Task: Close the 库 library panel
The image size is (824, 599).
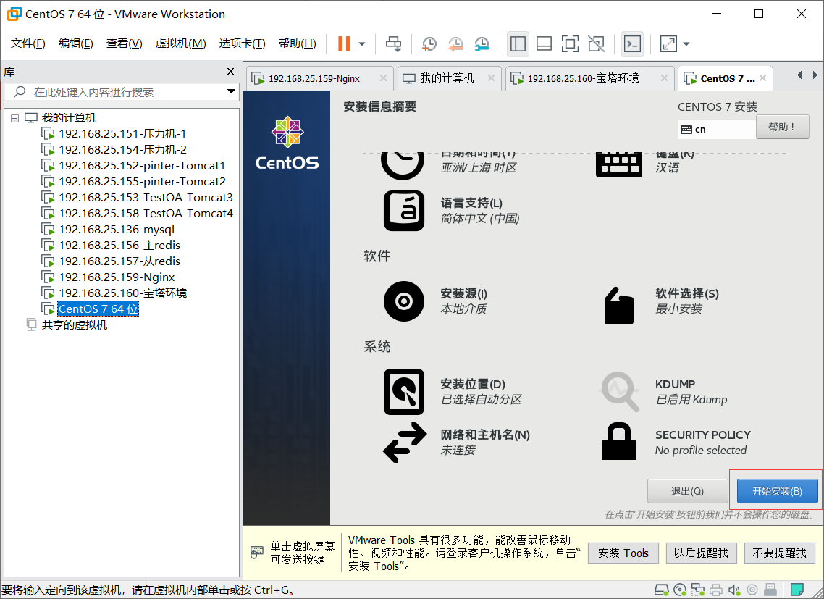Action: pyautogui.click(x=230, y=72)
